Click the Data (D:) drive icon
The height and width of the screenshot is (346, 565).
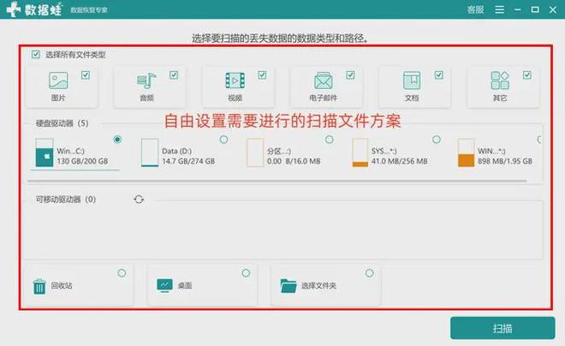pyautogui.click(x=150, y=152)
